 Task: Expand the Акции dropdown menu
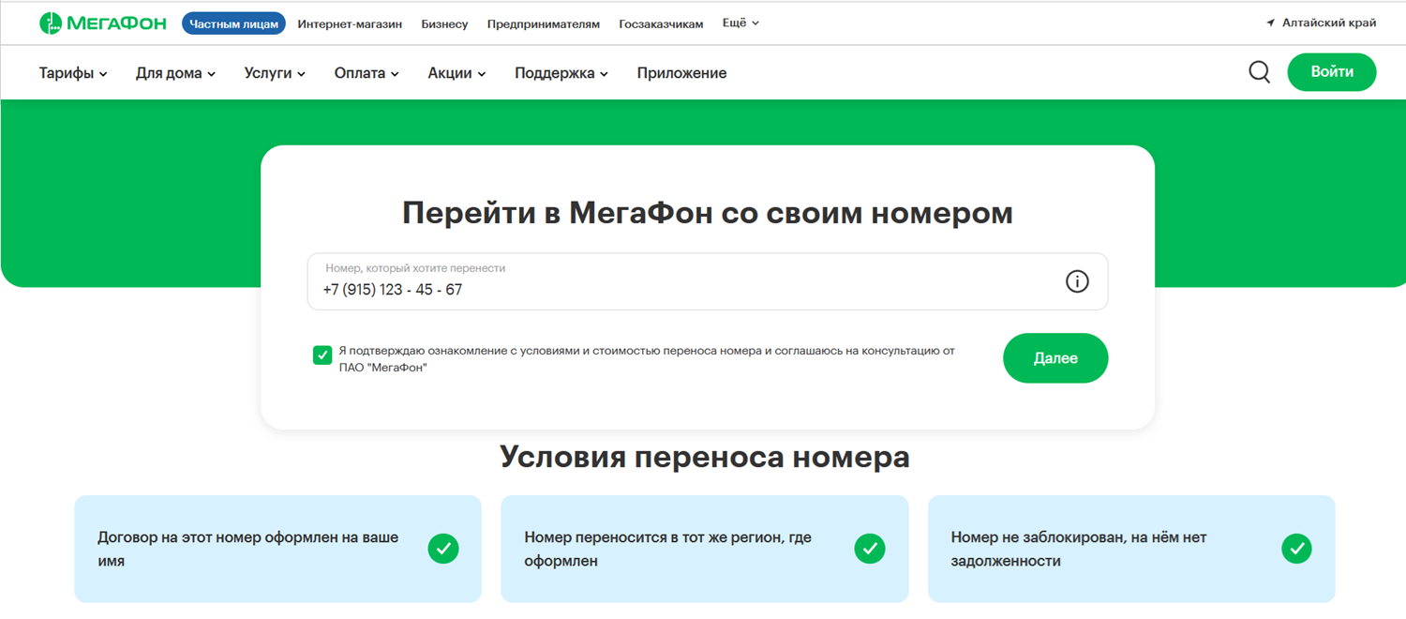click(456, 73)
